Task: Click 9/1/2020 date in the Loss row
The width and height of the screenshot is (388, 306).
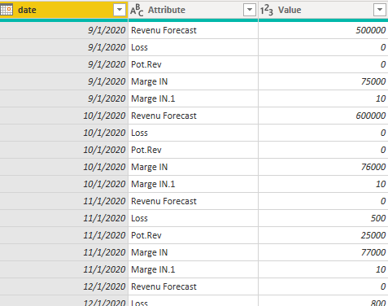Action: coord(107,47)
